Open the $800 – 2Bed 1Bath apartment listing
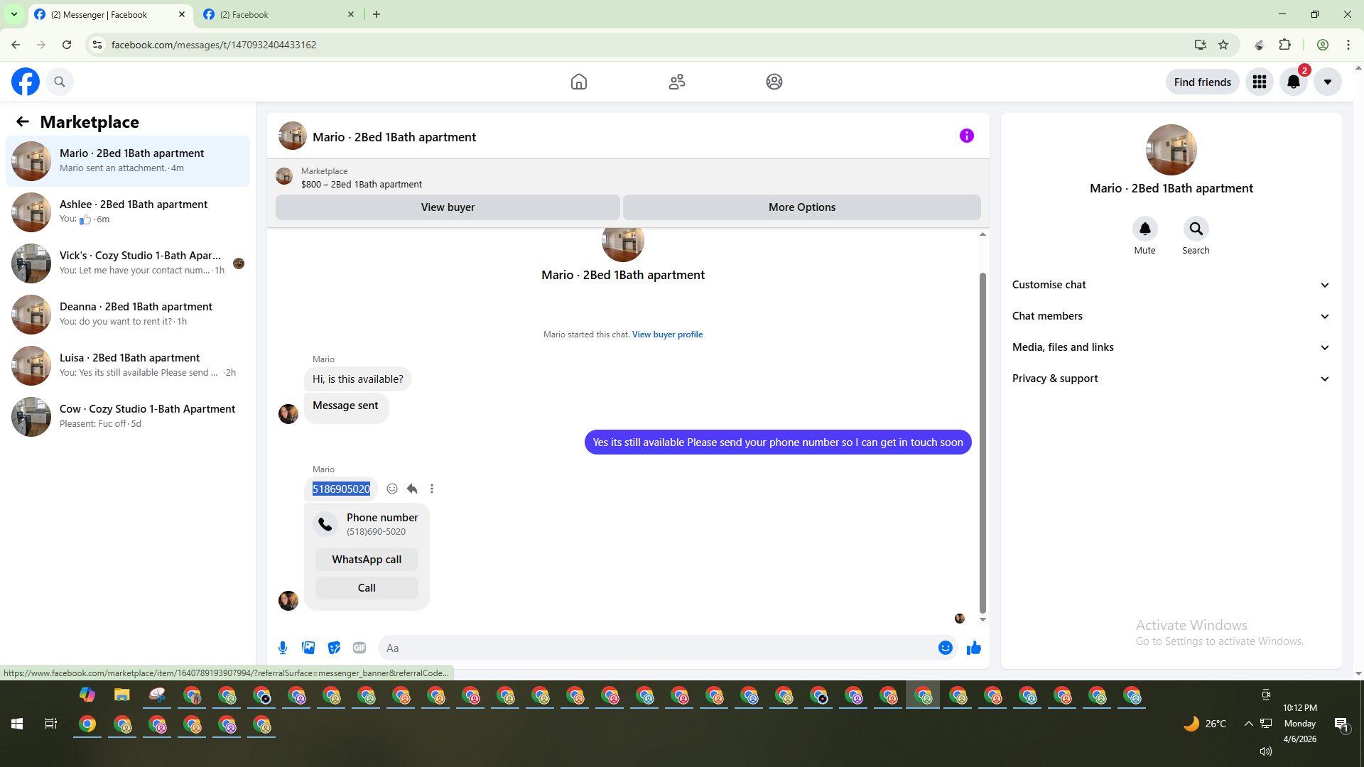The height and width of the screenshot is (767, 1364). pos(362,184)
